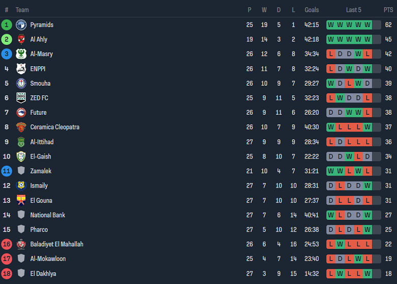Click the green rank 1 position badge
The width and height of the screenshot is (397, 284).
click(7, 25)
